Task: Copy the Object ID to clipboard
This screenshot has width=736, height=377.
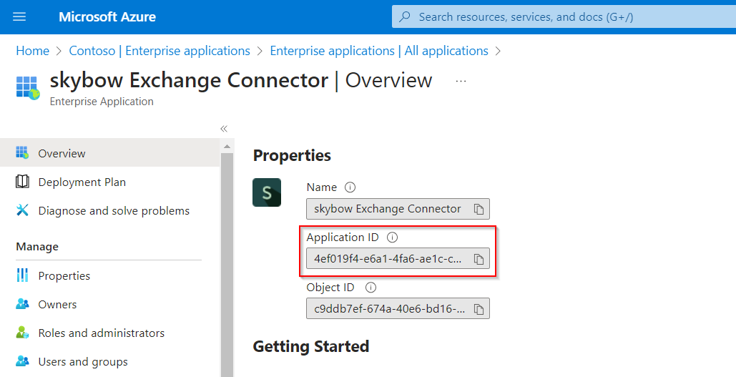Action: point(479,309)
